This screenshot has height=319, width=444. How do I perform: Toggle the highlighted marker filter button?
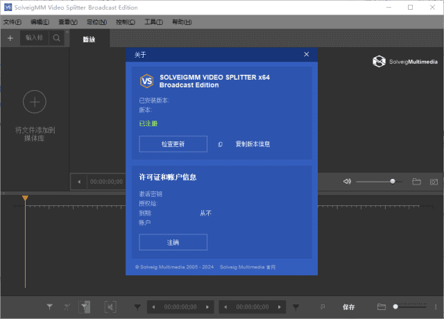click(x=85, y=307)
